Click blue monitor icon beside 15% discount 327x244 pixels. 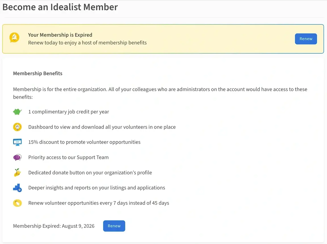click(17, 142)
